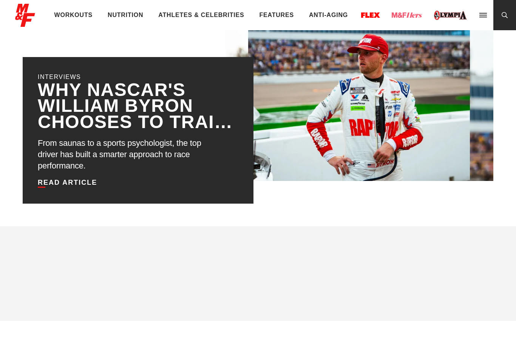Select Athletes & Celebrities menu item
The height and width of the screenshot is (340, 516).
pos(201,15)
